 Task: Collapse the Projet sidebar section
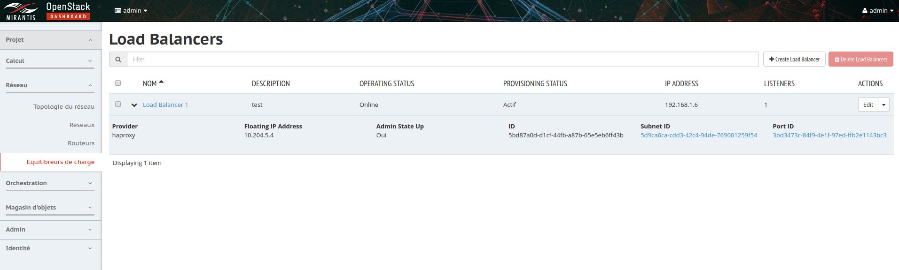click(51, 40)
